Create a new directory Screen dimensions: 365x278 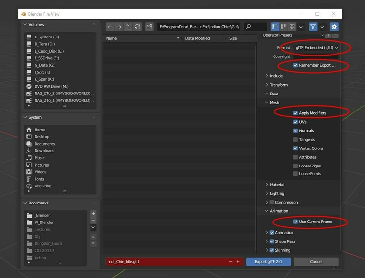[x=149, y=27]
